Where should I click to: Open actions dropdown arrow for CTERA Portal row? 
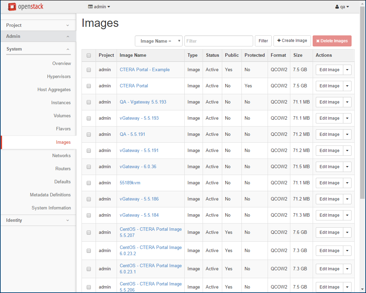[347, 86]
